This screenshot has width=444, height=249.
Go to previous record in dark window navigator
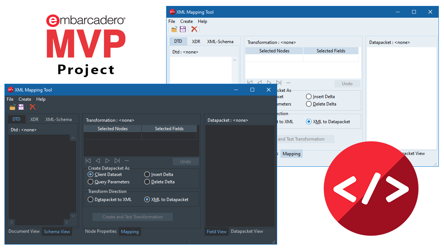98,161
